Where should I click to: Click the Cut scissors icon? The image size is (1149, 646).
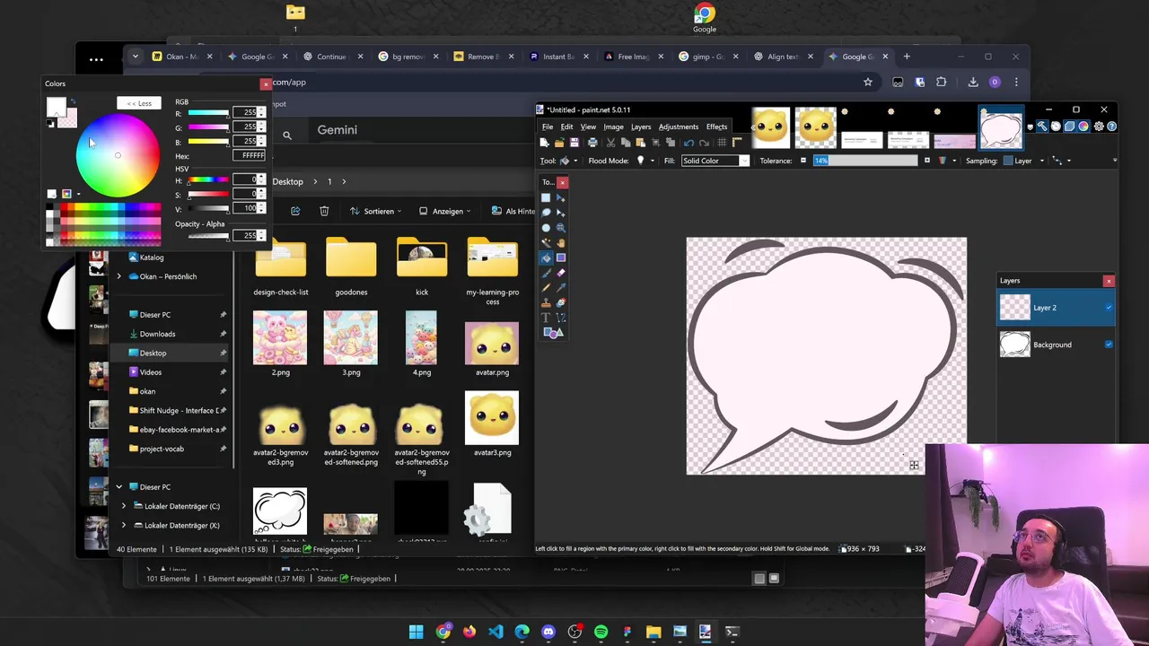(x=610, y=143)
